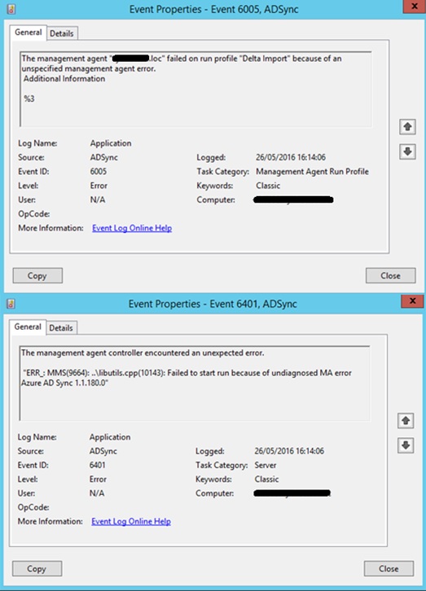Click the %3 placeholder text in Event 6005

point(29,98)
